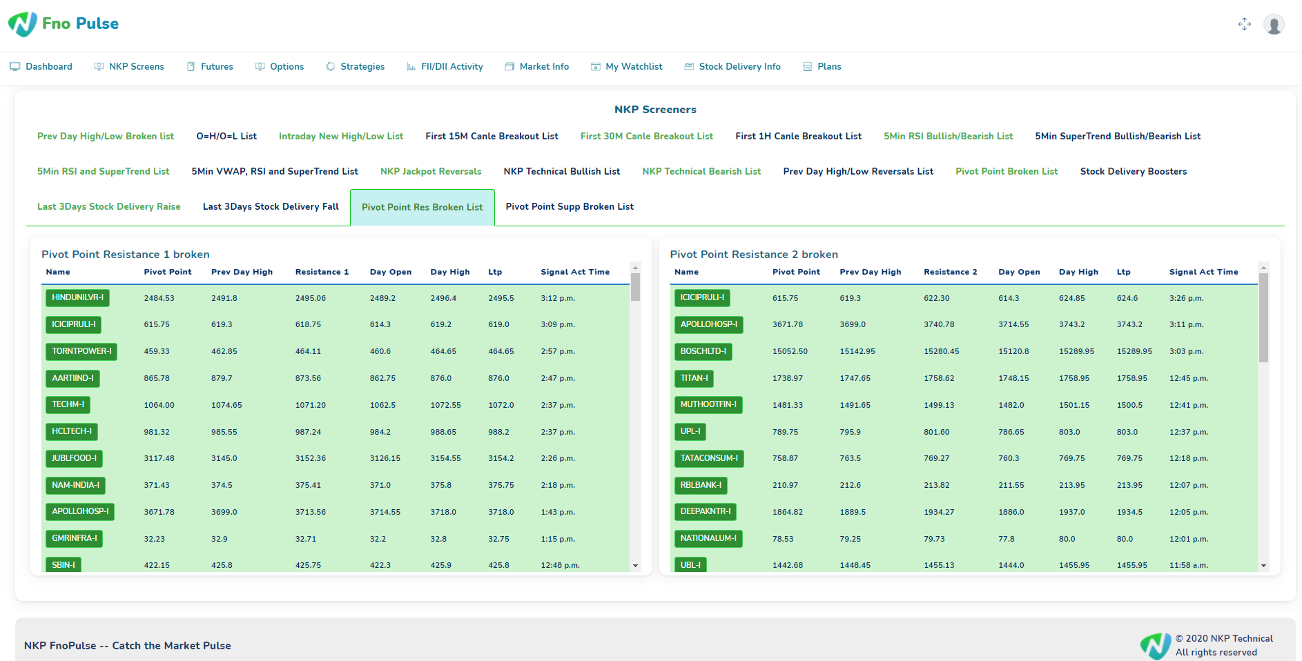Switch to Pivot Point Broken List tab
This screenshot has width=1302, height=661.
[1007, 172]
